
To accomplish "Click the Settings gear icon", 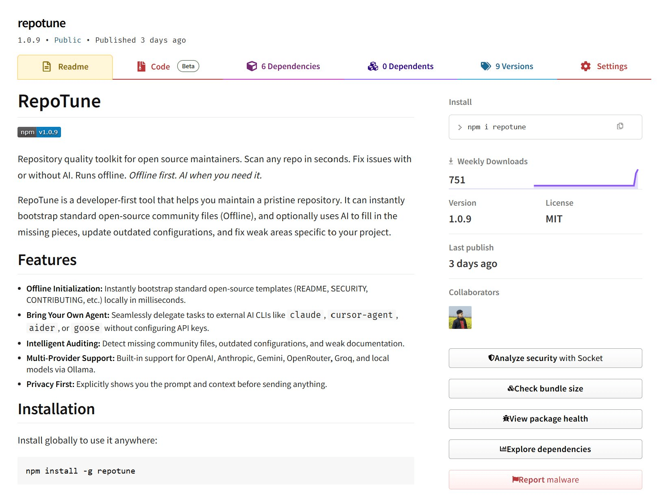I will click(x=585, y=66).
